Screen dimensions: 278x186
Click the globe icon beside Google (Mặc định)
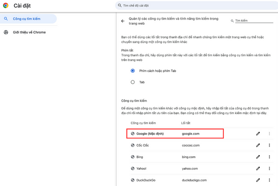coord(132,133)
